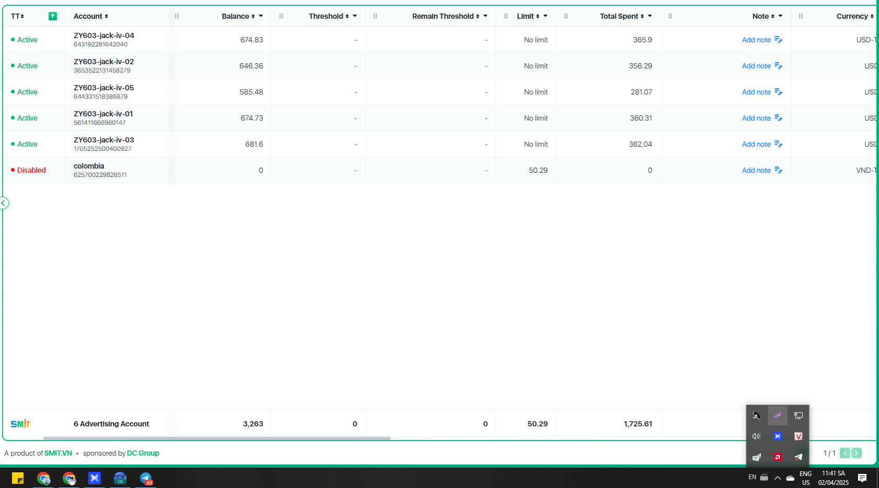Open Telegram from the taskbar
Viewport: 879px width, 488px height.
pyautogui.click(x=146, y=478)
